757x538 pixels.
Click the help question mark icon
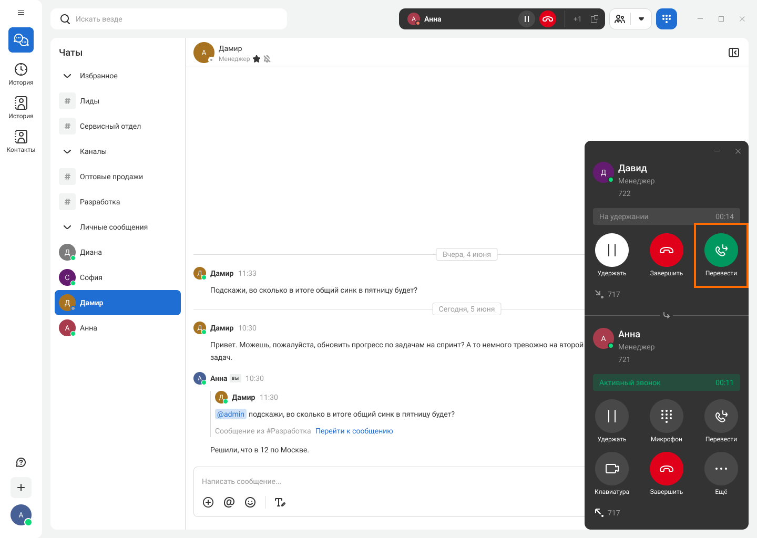(21, 462)
